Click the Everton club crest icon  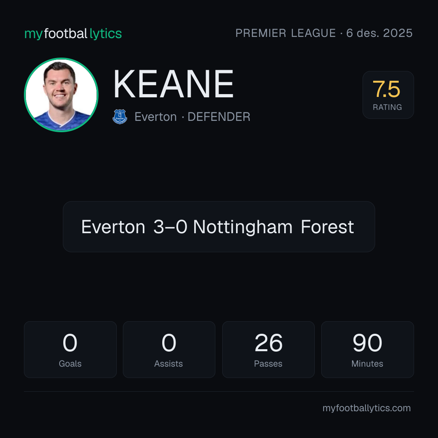120,116
